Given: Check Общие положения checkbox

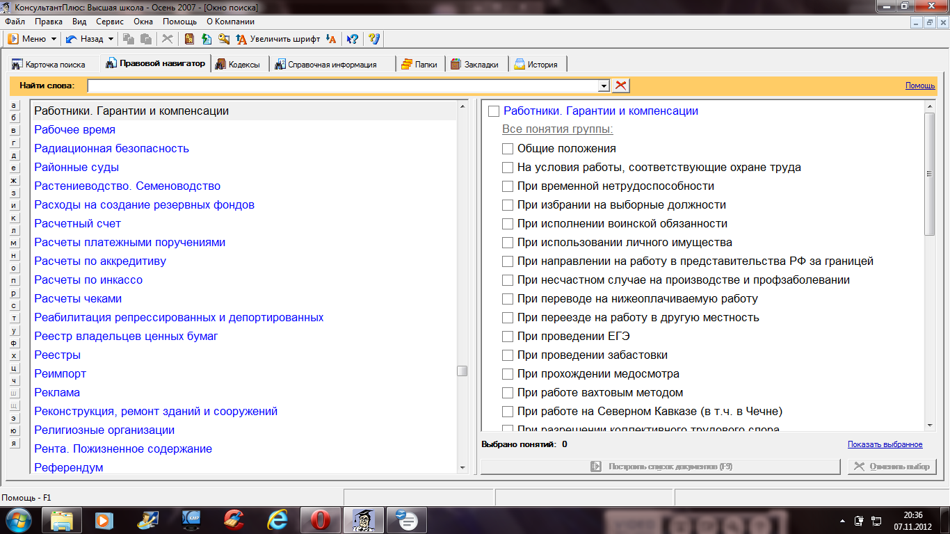Looking at the screenshot, I should point(508,149).
